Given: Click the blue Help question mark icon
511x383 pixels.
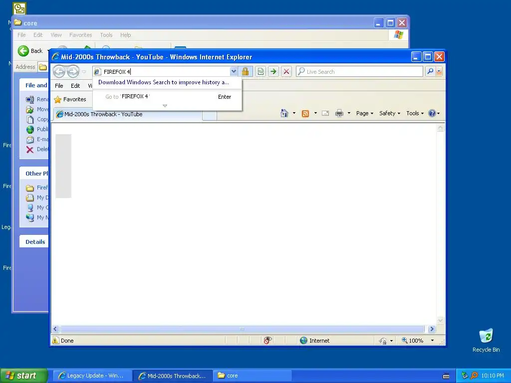Looking at the screenshot, I should pyautogui.click(x=432, y=113).
